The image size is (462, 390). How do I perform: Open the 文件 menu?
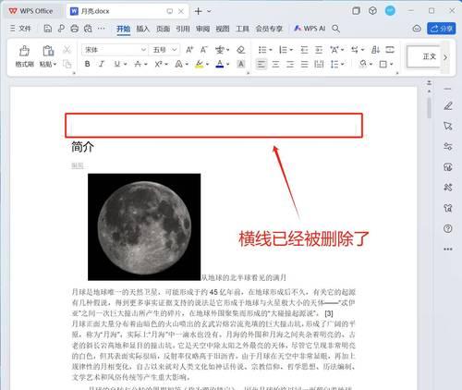tap(20, 29)
